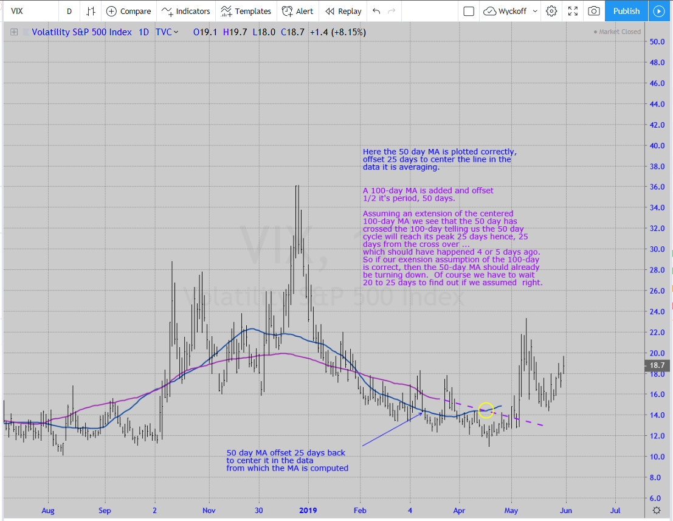Expand the Wyckoff layout dropdown
Viewport: 673px width, 521px height.
point(511,11)
